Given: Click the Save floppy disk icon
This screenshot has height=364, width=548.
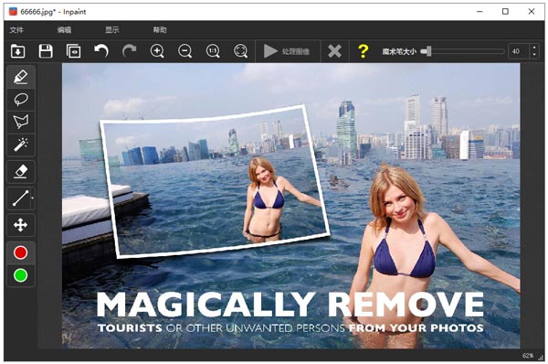Looking at the screenshot, I should (x=46, y=51).
